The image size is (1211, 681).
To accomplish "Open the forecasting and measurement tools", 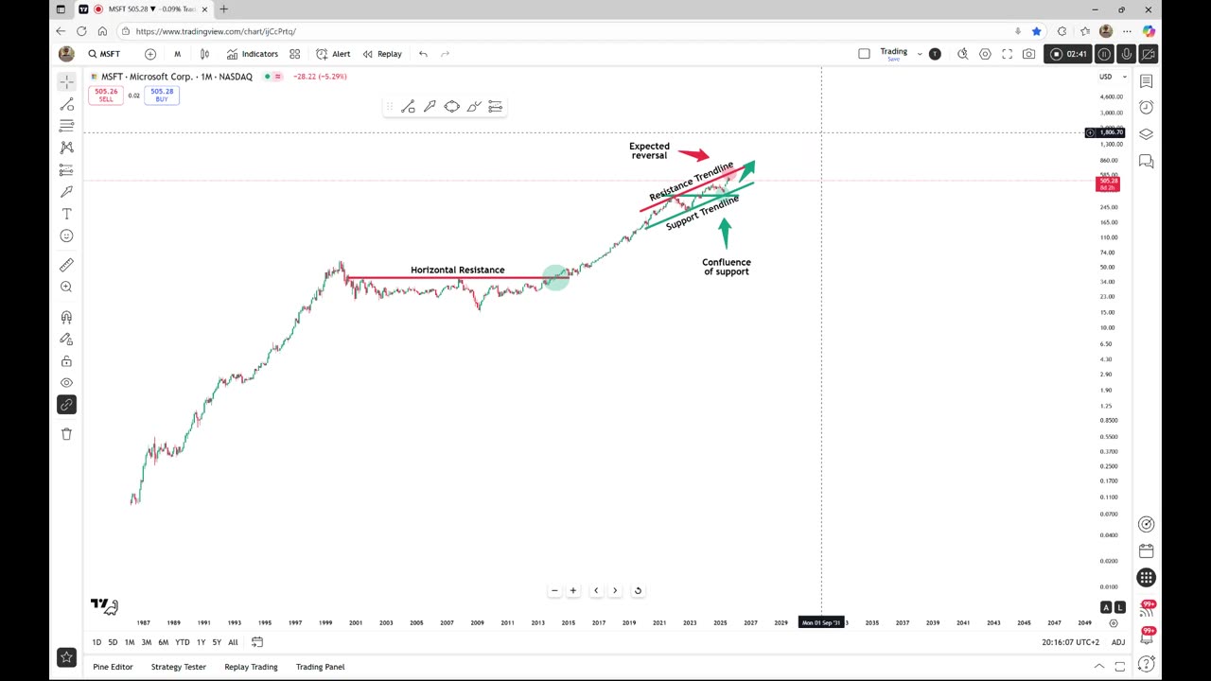I will click(x=66, y=169).
